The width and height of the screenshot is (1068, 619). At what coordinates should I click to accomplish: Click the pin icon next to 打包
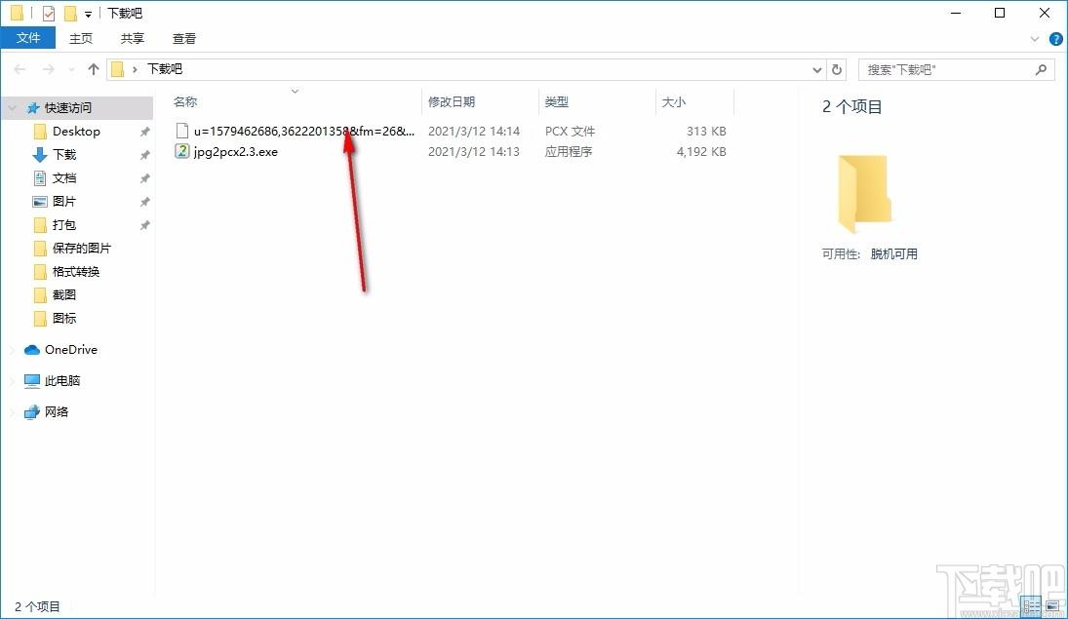[144, 225]
